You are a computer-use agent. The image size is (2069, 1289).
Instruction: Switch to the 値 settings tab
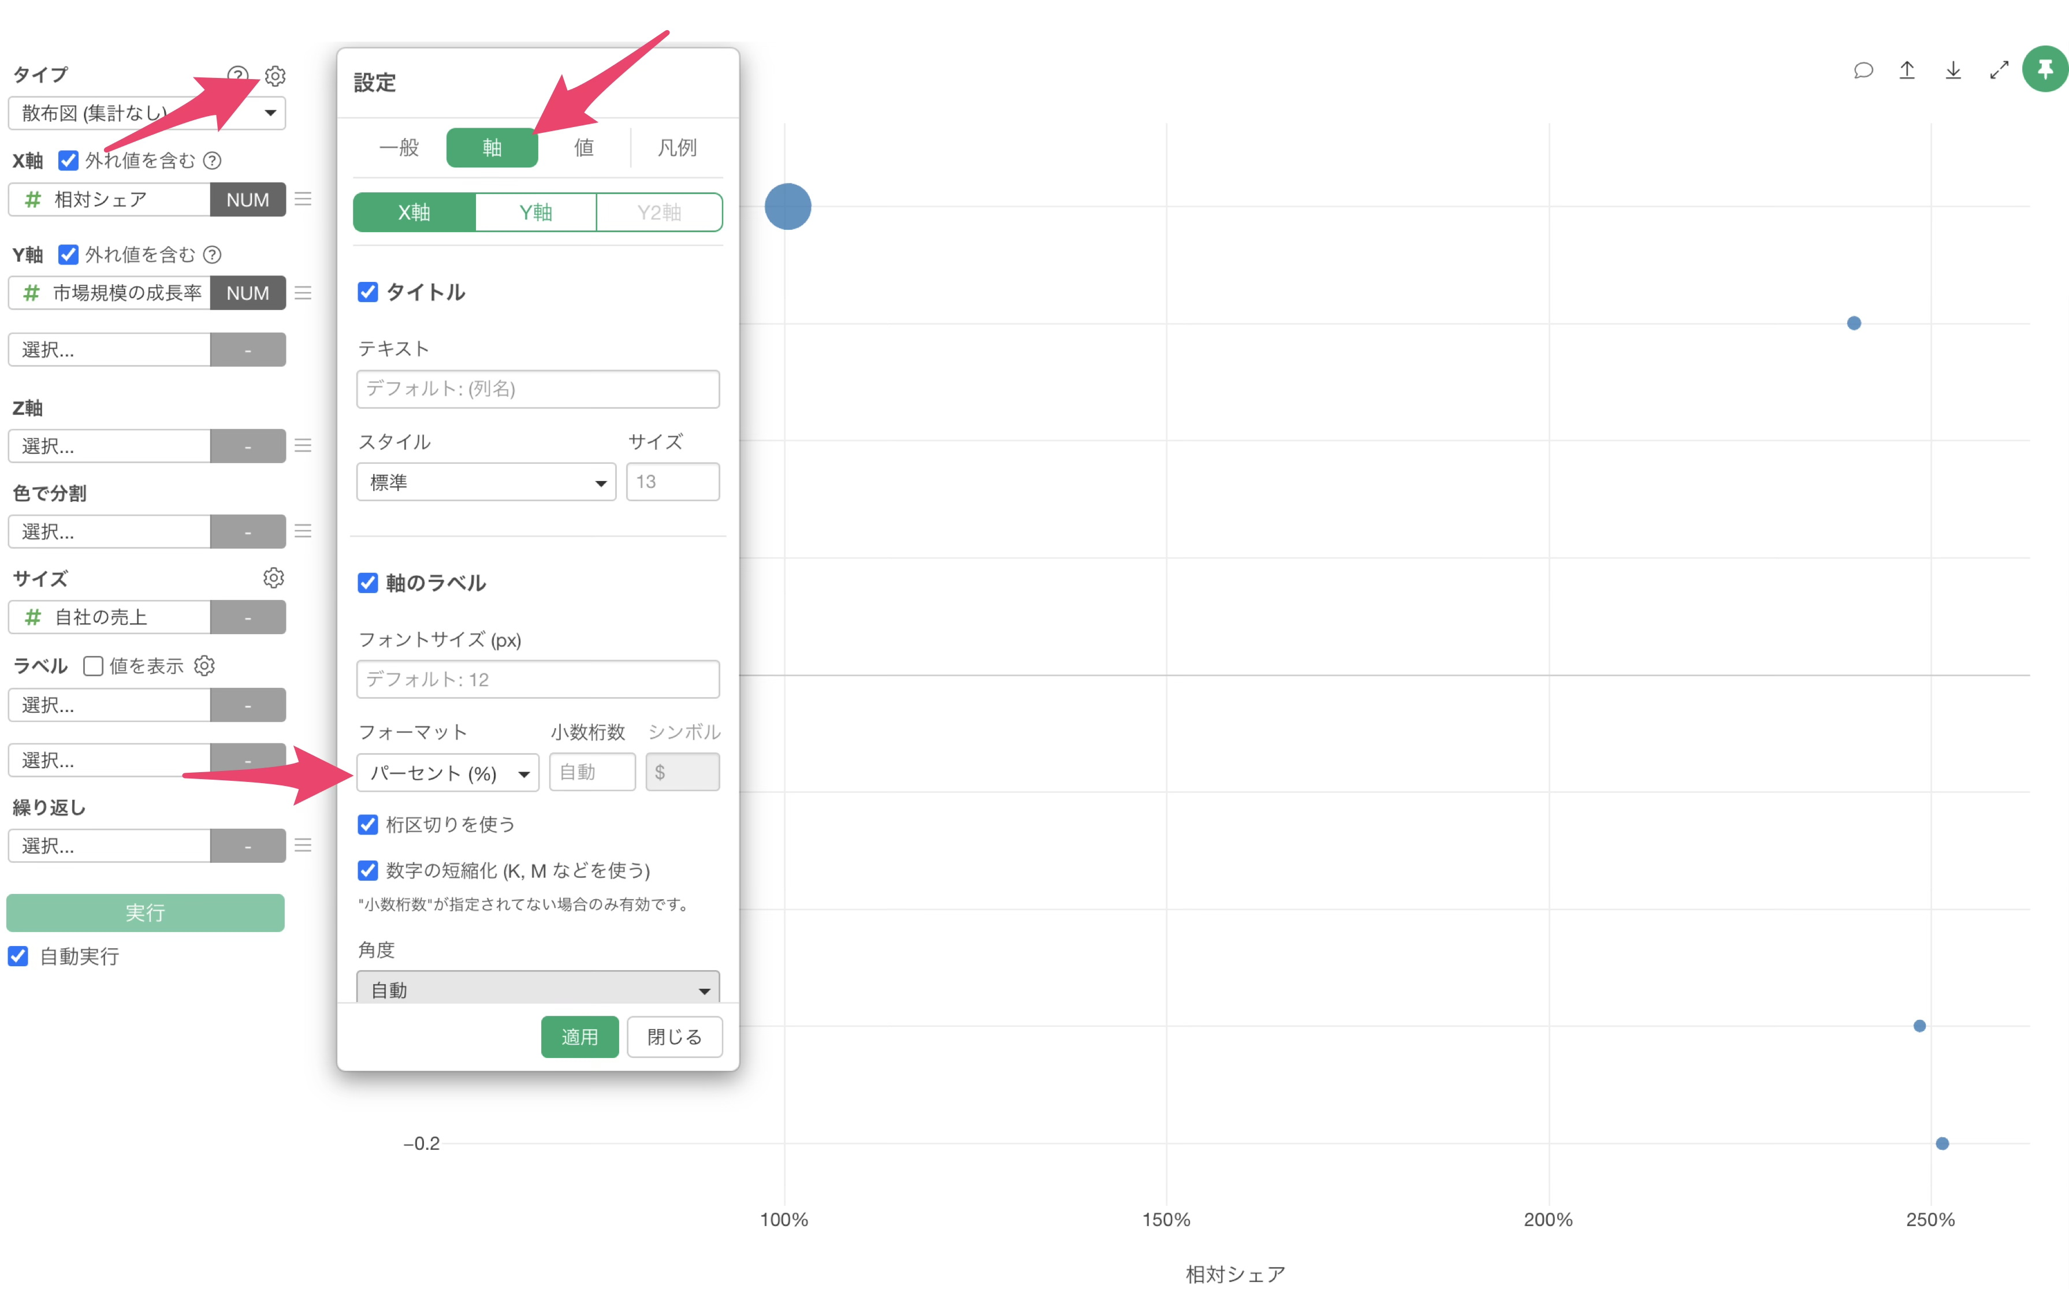coord(583,147)
